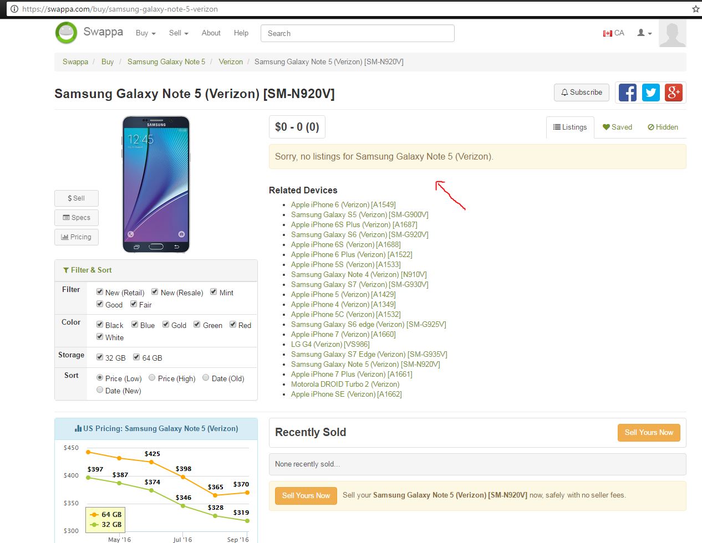702x543 pixels.
Task: Click the site info icon in address bar
Action: coord(14,9)
